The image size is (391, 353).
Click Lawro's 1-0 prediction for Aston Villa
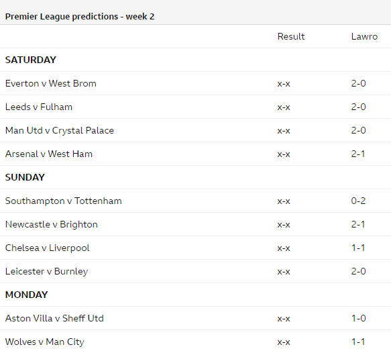tap(359, 318)
